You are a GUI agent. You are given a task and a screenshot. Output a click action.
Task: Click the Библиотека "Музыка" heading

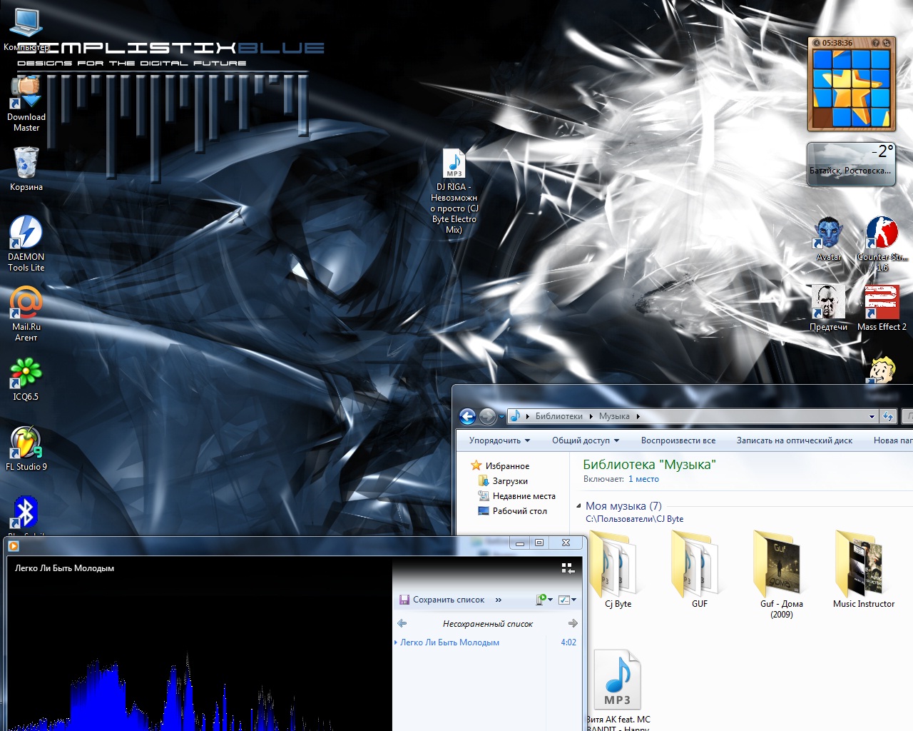tap(649, 465)
